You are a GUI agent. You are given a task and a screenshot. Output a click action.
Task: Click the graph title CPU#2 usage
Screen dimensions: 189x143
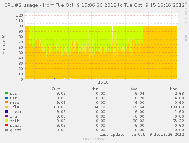(x=21, y=5)
